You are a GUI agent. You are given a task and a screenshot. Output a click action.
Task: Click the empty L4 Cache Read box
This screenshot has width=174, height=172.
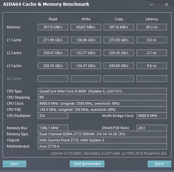pos(53,79)
